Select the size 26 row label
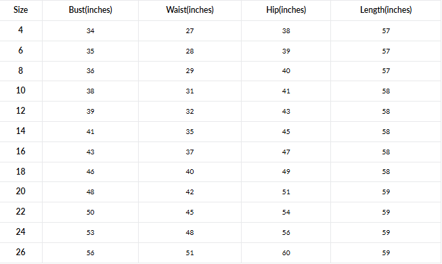Viewport: 442px width, 264px height. (x=20, y=252)
